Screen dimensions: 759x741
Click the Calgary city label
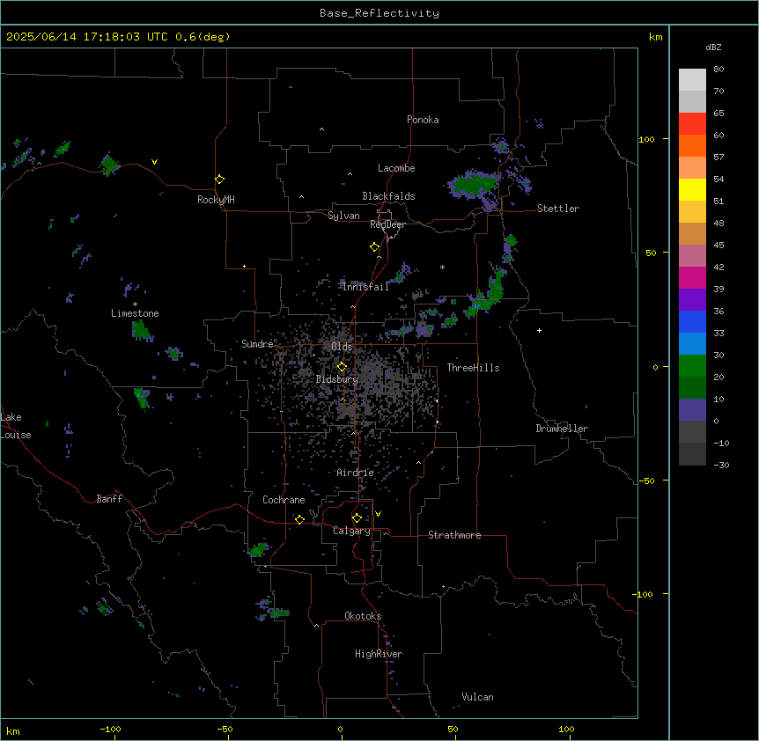pos(351,531)
